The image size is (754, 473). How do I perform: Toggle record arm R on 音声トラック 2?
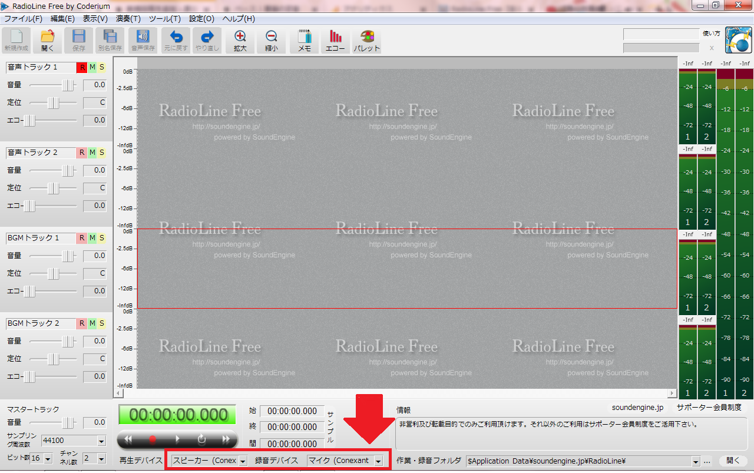click(81, 153)
